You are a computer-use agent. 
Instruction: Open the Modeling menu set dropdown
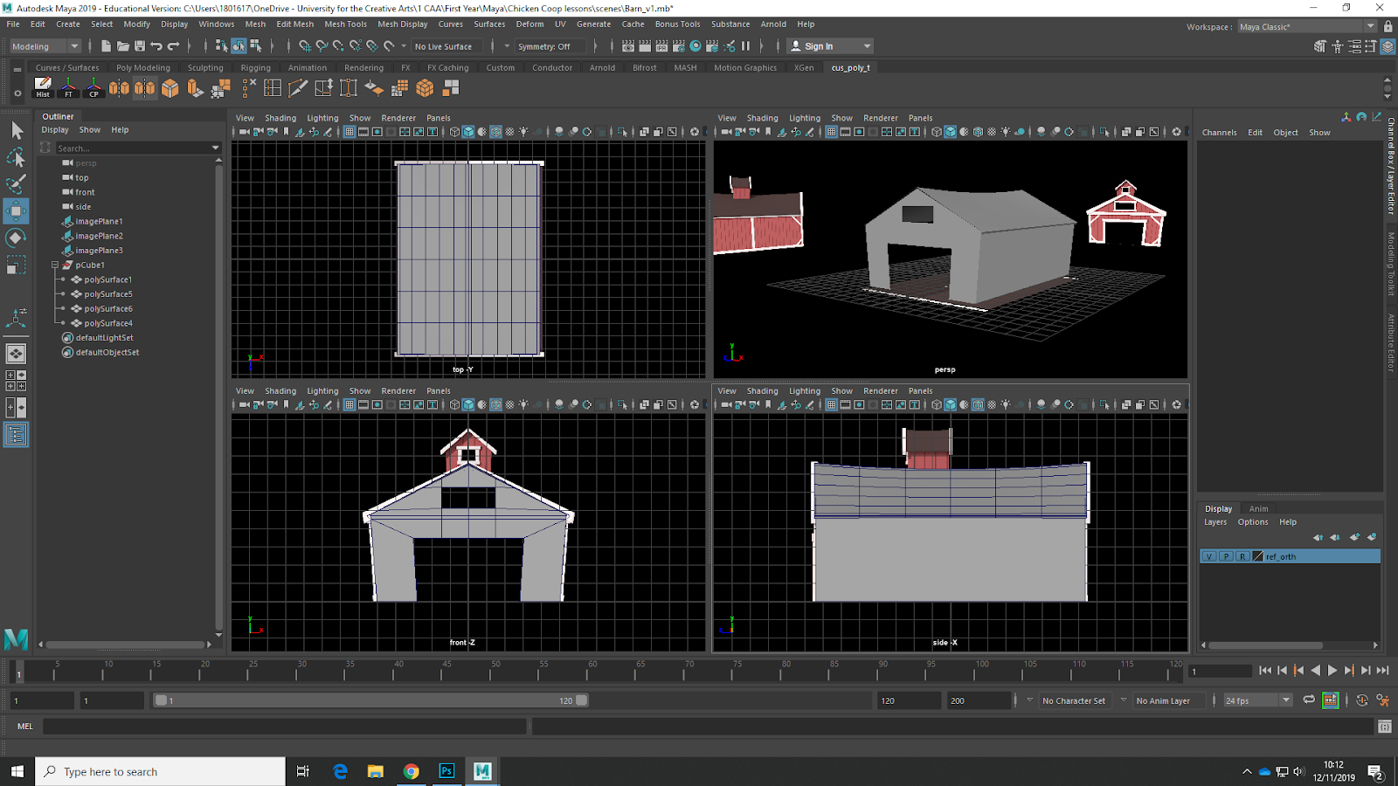click(45, 46)
